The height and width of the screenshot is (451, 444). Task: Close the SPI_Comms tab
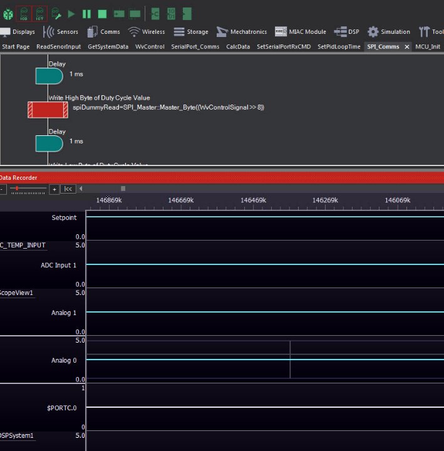[x=407, y=47]
